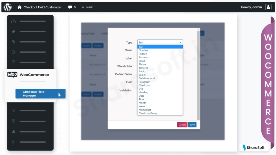Choose Radio in the Type list
276x155 pixels.
[x=160, y=71]
